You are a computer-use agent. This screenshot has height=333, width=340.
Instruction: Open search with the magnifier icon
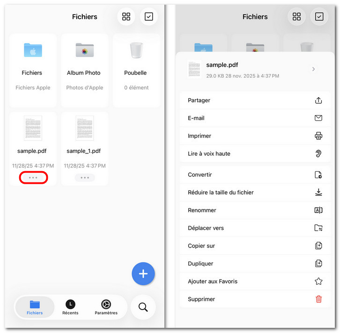coord(143,307)
